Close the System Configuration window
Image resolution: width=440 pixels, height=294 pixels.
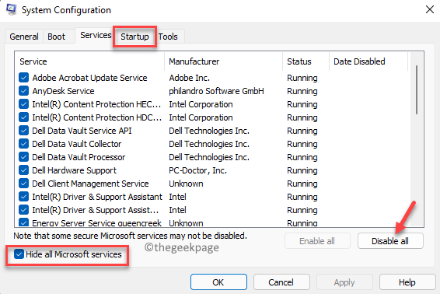coord(429,9)
